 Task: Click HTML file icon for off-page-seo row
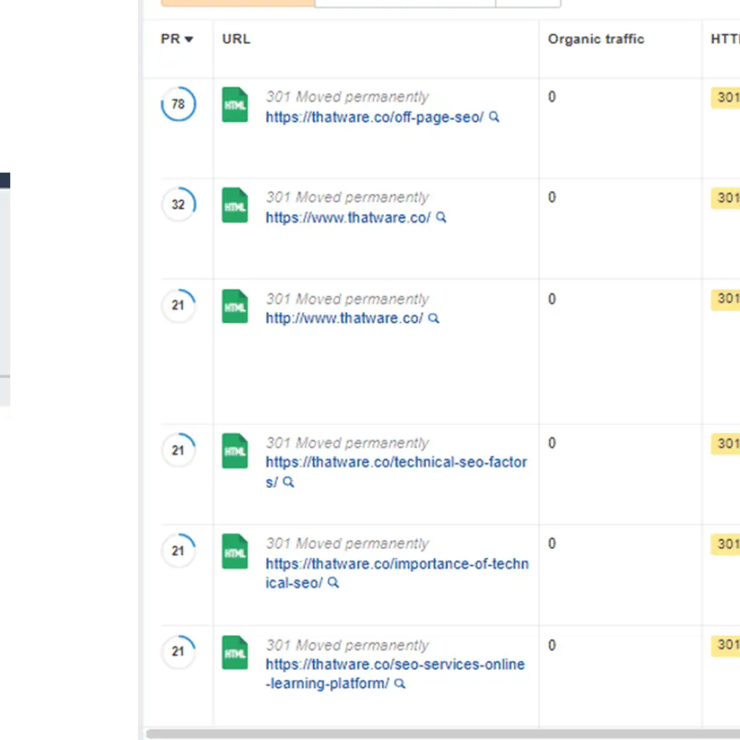(235, 105)
